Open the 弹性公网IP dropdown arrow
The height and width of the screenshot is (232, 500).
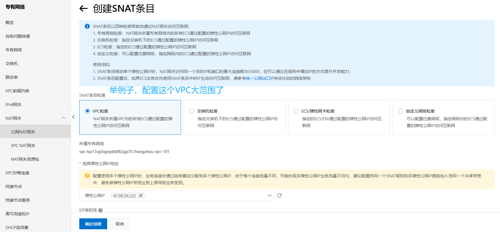(270, 195)
